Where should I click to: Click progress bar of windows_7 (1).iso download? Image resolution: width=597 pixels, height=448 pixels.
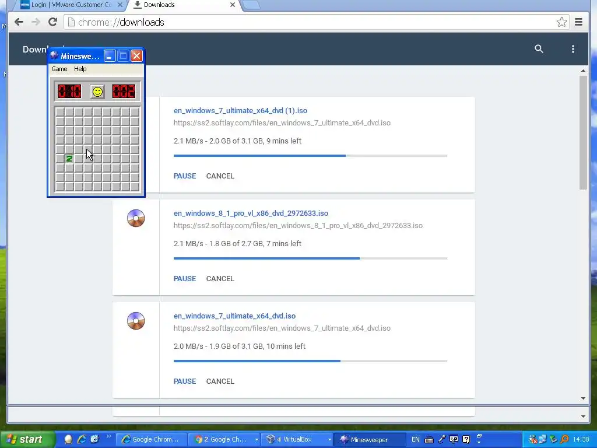(x=310, y=155)
